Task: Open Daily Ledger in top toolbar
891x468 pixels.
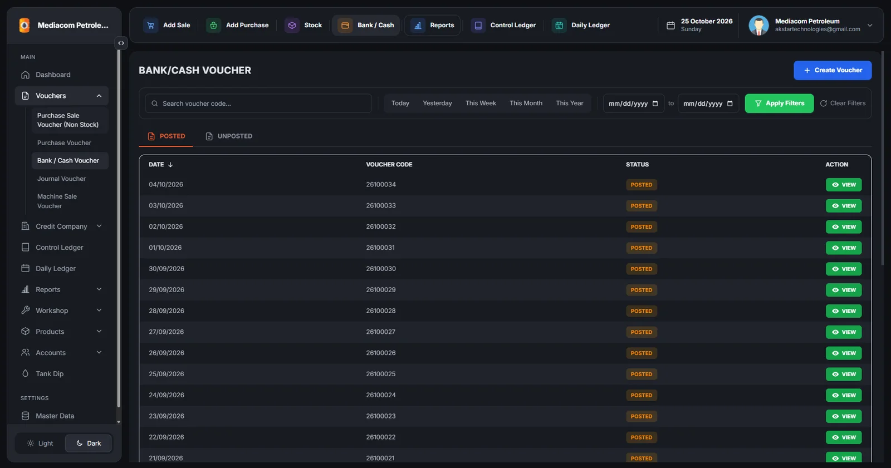Action: pos(581,25)
